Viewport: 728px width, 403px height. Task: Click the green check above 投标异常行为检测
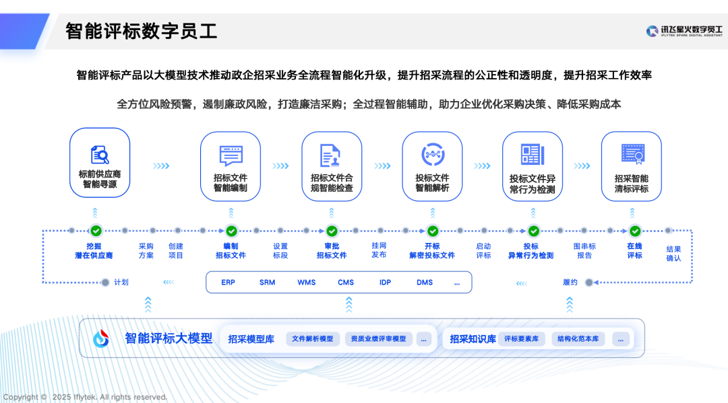(x=533, y=231)
